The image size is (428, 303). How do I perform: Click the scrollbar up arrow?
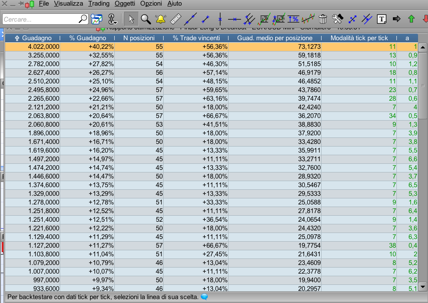click(x=422, y=48)
